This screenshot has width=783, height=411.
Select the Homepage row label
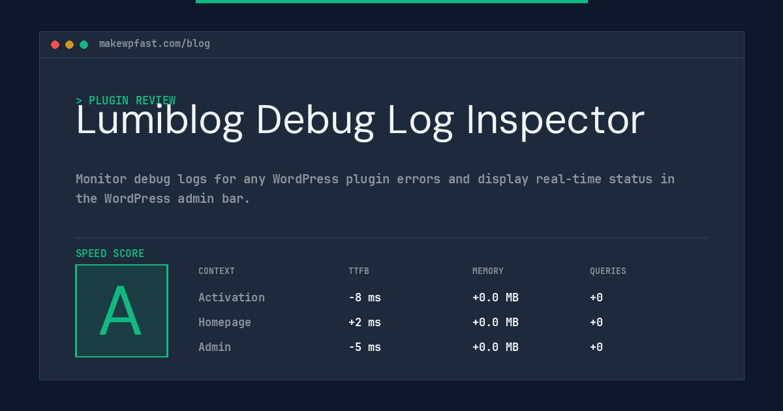(224, 322)
